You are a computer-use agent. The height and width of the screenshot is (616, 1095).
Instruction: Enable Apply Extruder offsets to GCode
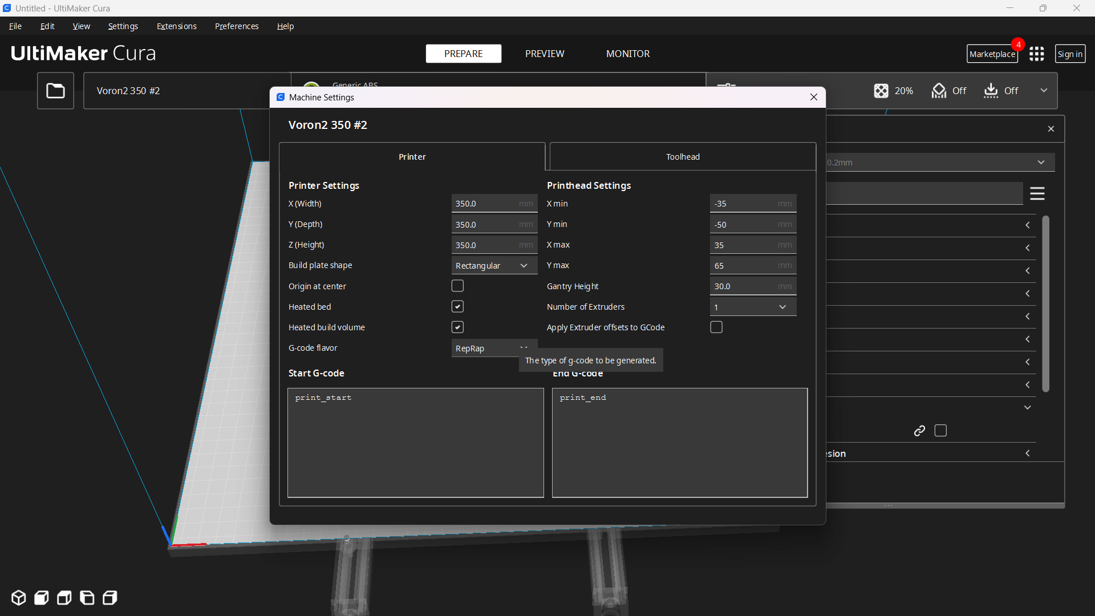click(716, 327)
